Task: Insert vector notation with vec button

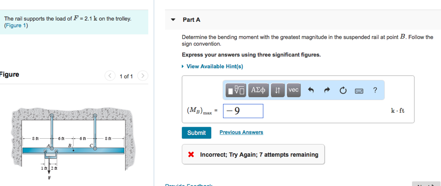Action: pyautogui.click(x=293, y=90)
